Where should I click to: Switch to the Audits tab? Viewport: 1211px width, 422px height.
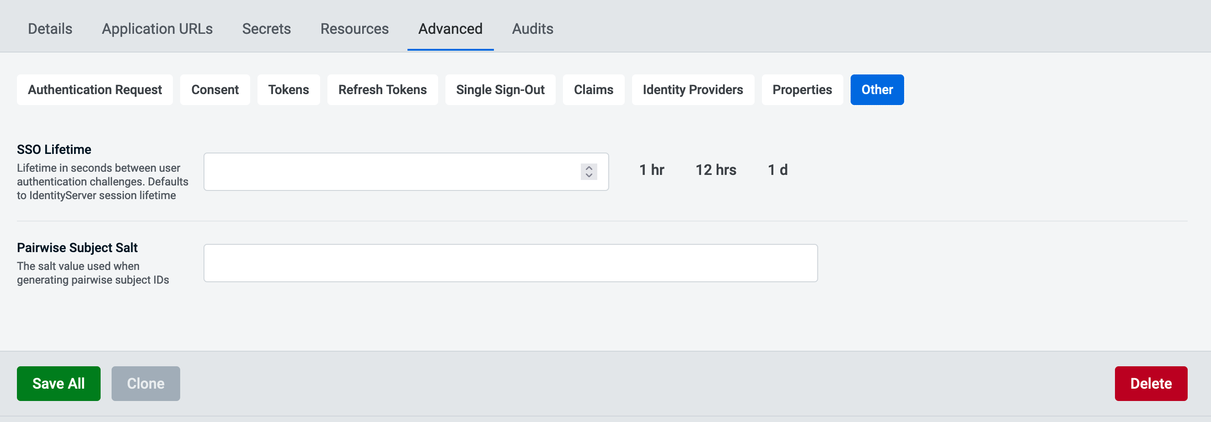533,29
